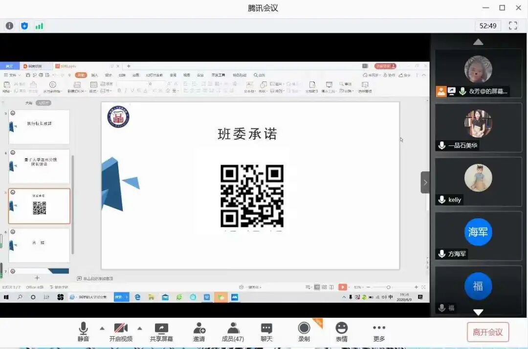528x349 pixels.
Task: Select slide 3 thumbnail 执行校长致辞
Action: pos(39,127)
